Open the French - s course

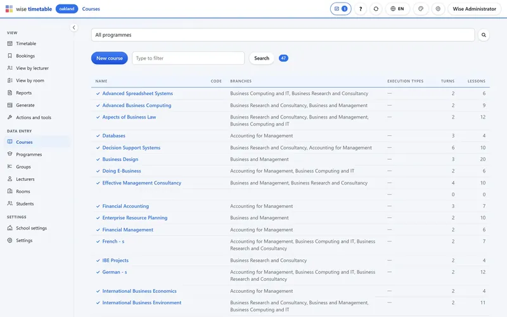pyautogui.click(x=113, y=242)
